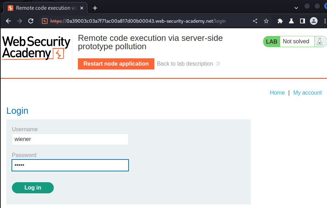Image resolution: width=327 pixels, height=208 pixels.
Task: Open the share page icon
Action: 255,21
